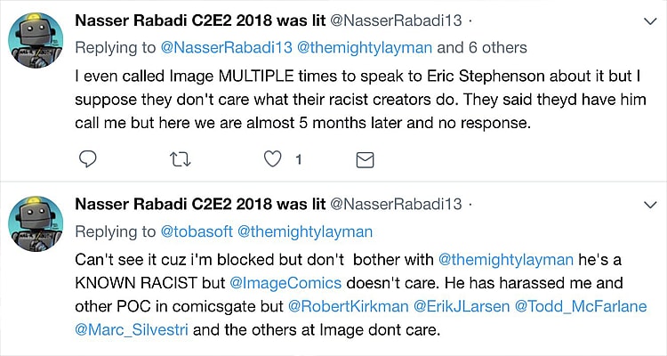Click the envelope direct message icon
This screenshot has height=356, width=667.
tap(364, 159)
